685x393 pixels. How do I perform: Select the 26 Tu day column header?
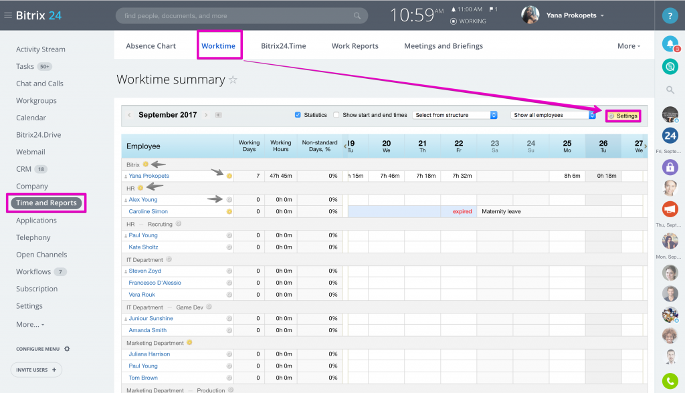tap(603, 146)
